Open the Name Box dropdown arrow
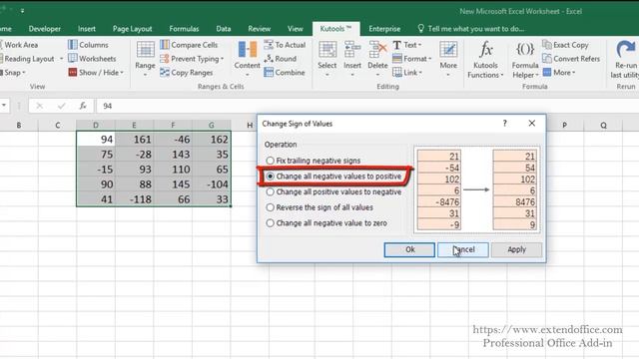Screen dimensions: 639x359 (4, 106)
